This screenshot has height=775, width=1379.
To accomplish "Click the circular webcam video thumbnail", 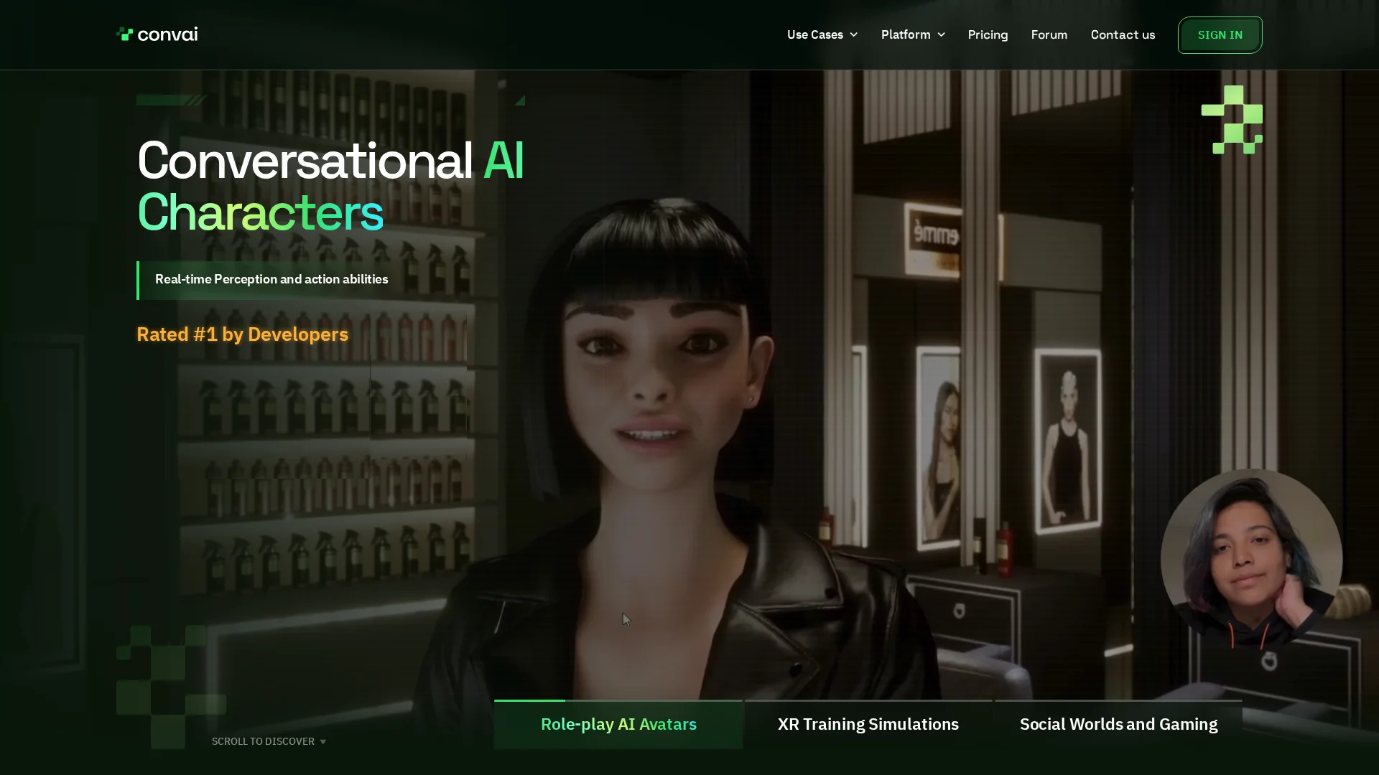I will pyautogui.click(x=1251, y=558).
